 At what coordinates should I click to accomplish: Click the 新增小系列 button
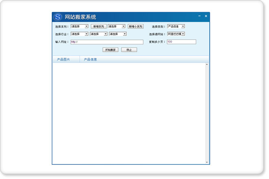coord(135,26)
